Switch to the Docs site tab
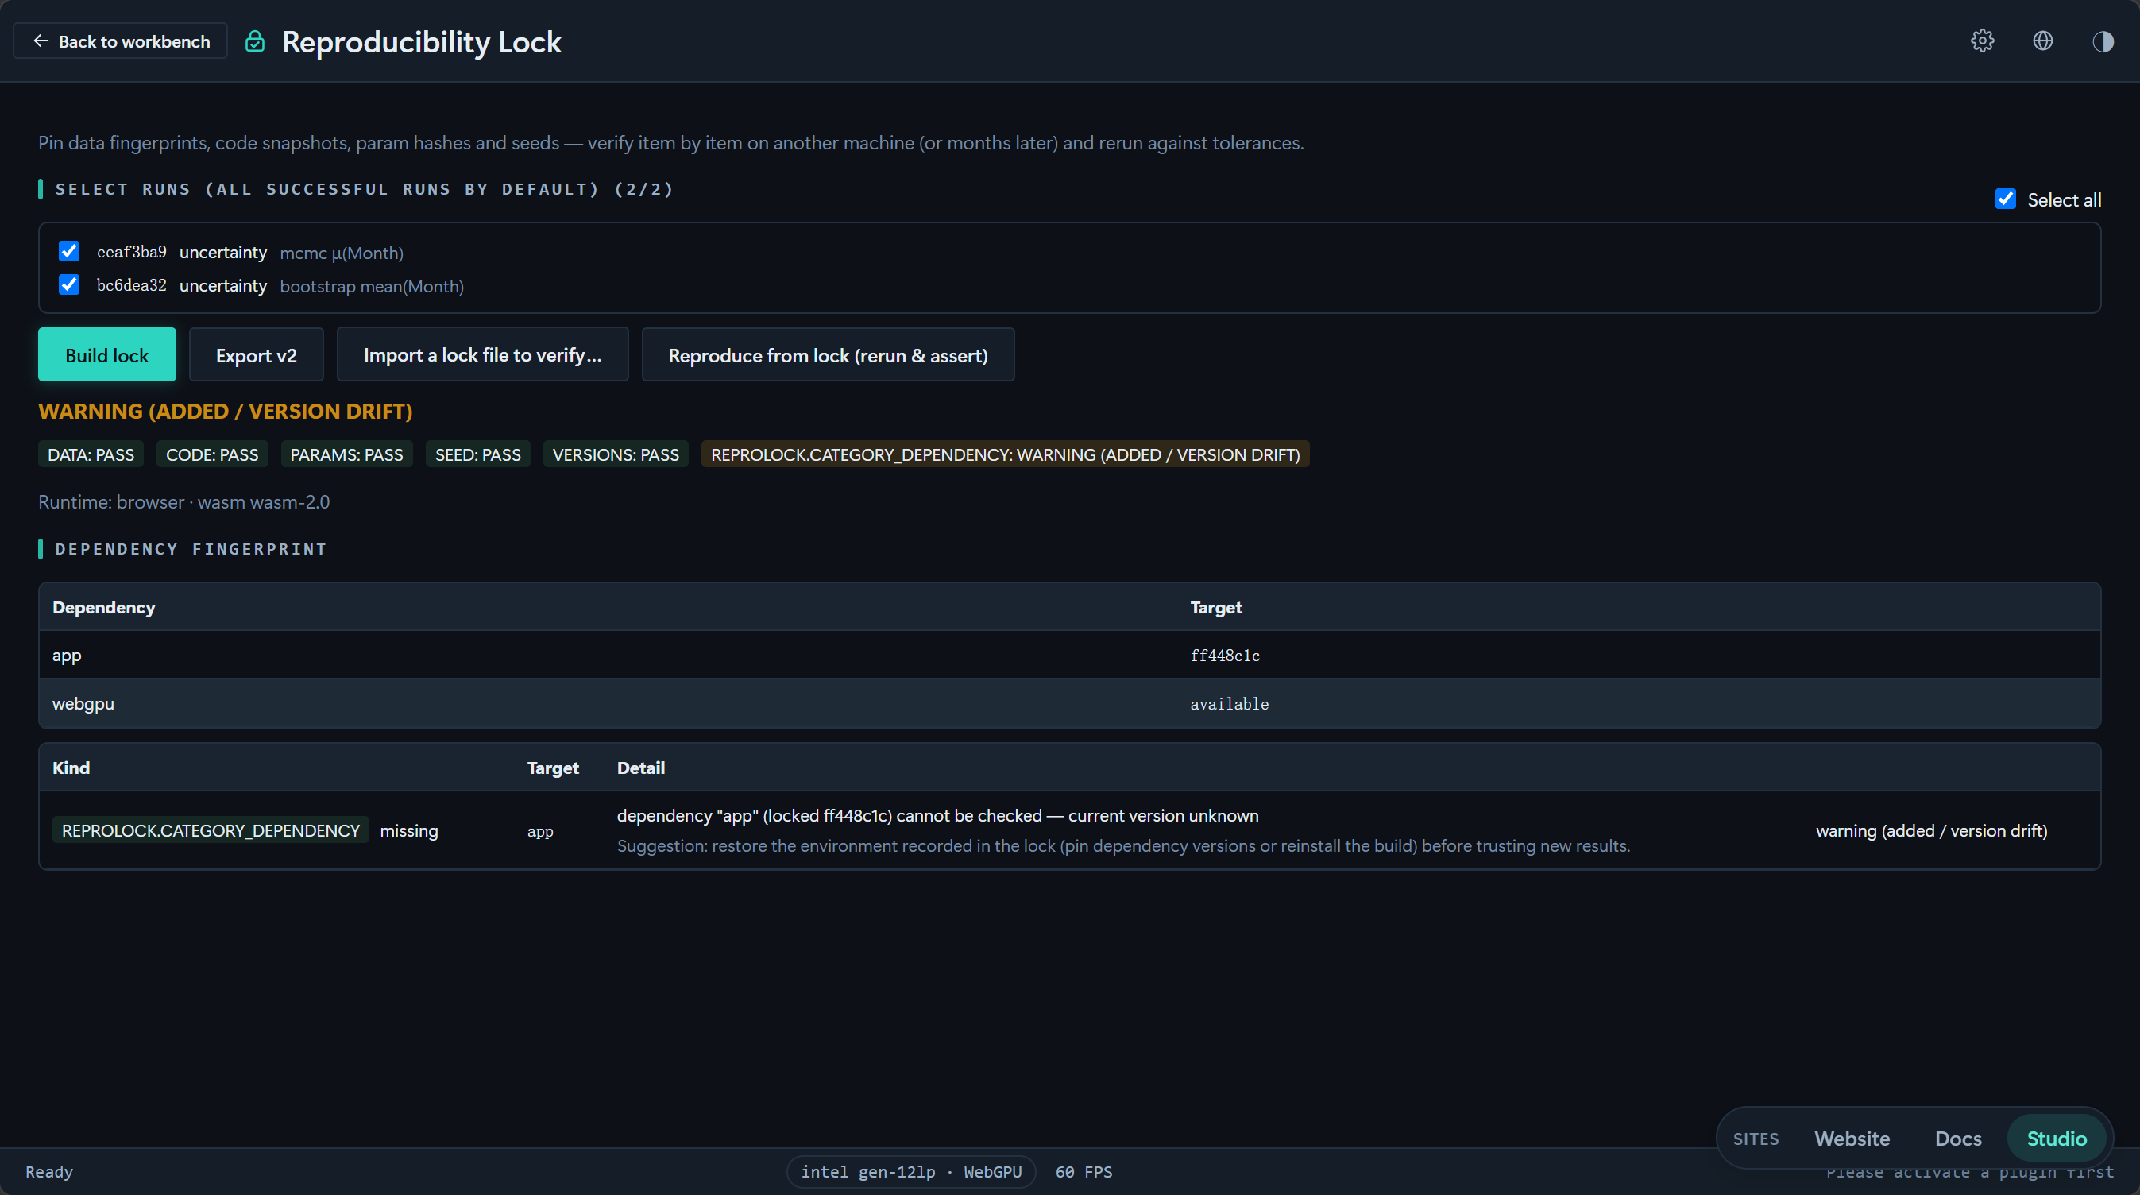This screenshot has height=1195, width=2140. [1958, 1139]
